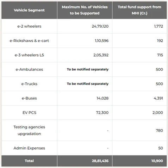Viewport: 168px width, 168px height.
Task: Select the Testing agencies upgradation label
Action: [29, 130]
